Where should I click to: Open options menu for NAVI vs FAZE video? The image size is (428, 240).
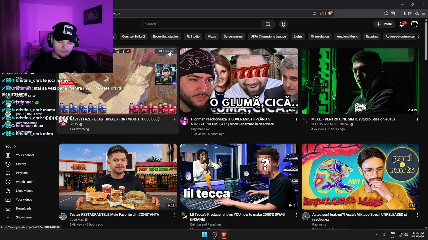(x=175, y=119)
